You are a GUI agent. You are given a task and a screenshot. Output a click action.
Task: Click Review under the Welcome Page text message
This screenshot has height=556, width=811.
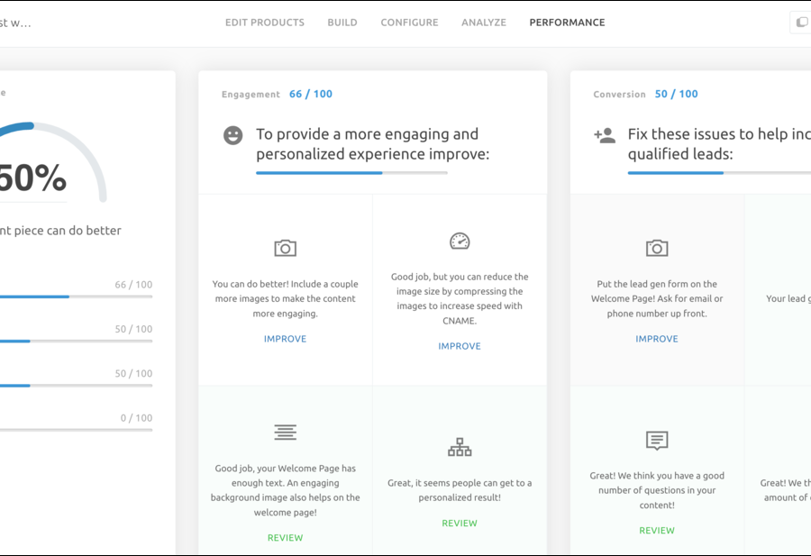[x=285, y=538]
